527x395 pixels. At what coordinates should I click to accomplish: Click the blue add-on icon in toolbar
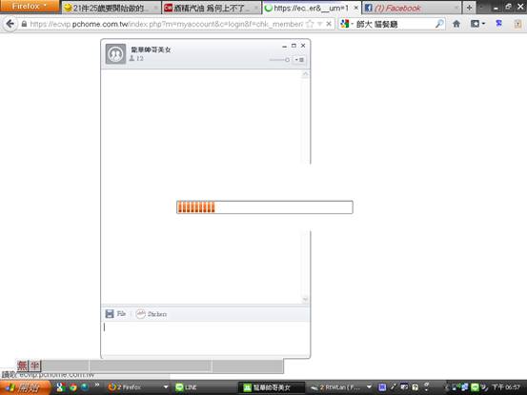coord(498,24)
